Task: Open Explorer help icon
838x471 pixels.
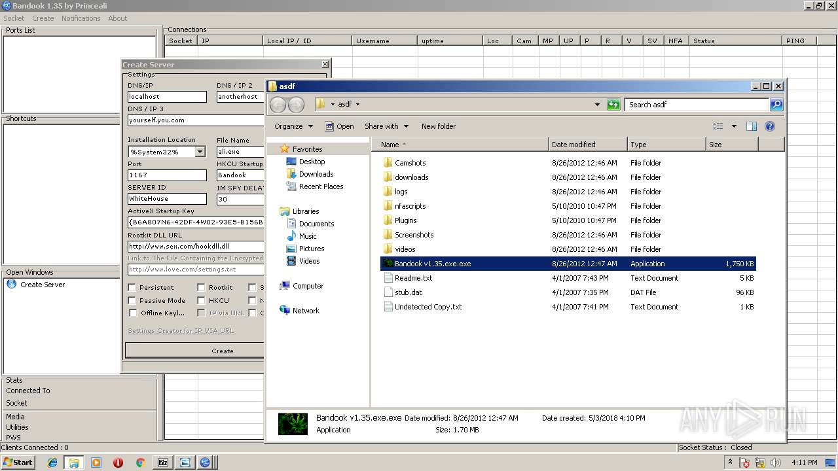Action: click(x=770, y=126)
